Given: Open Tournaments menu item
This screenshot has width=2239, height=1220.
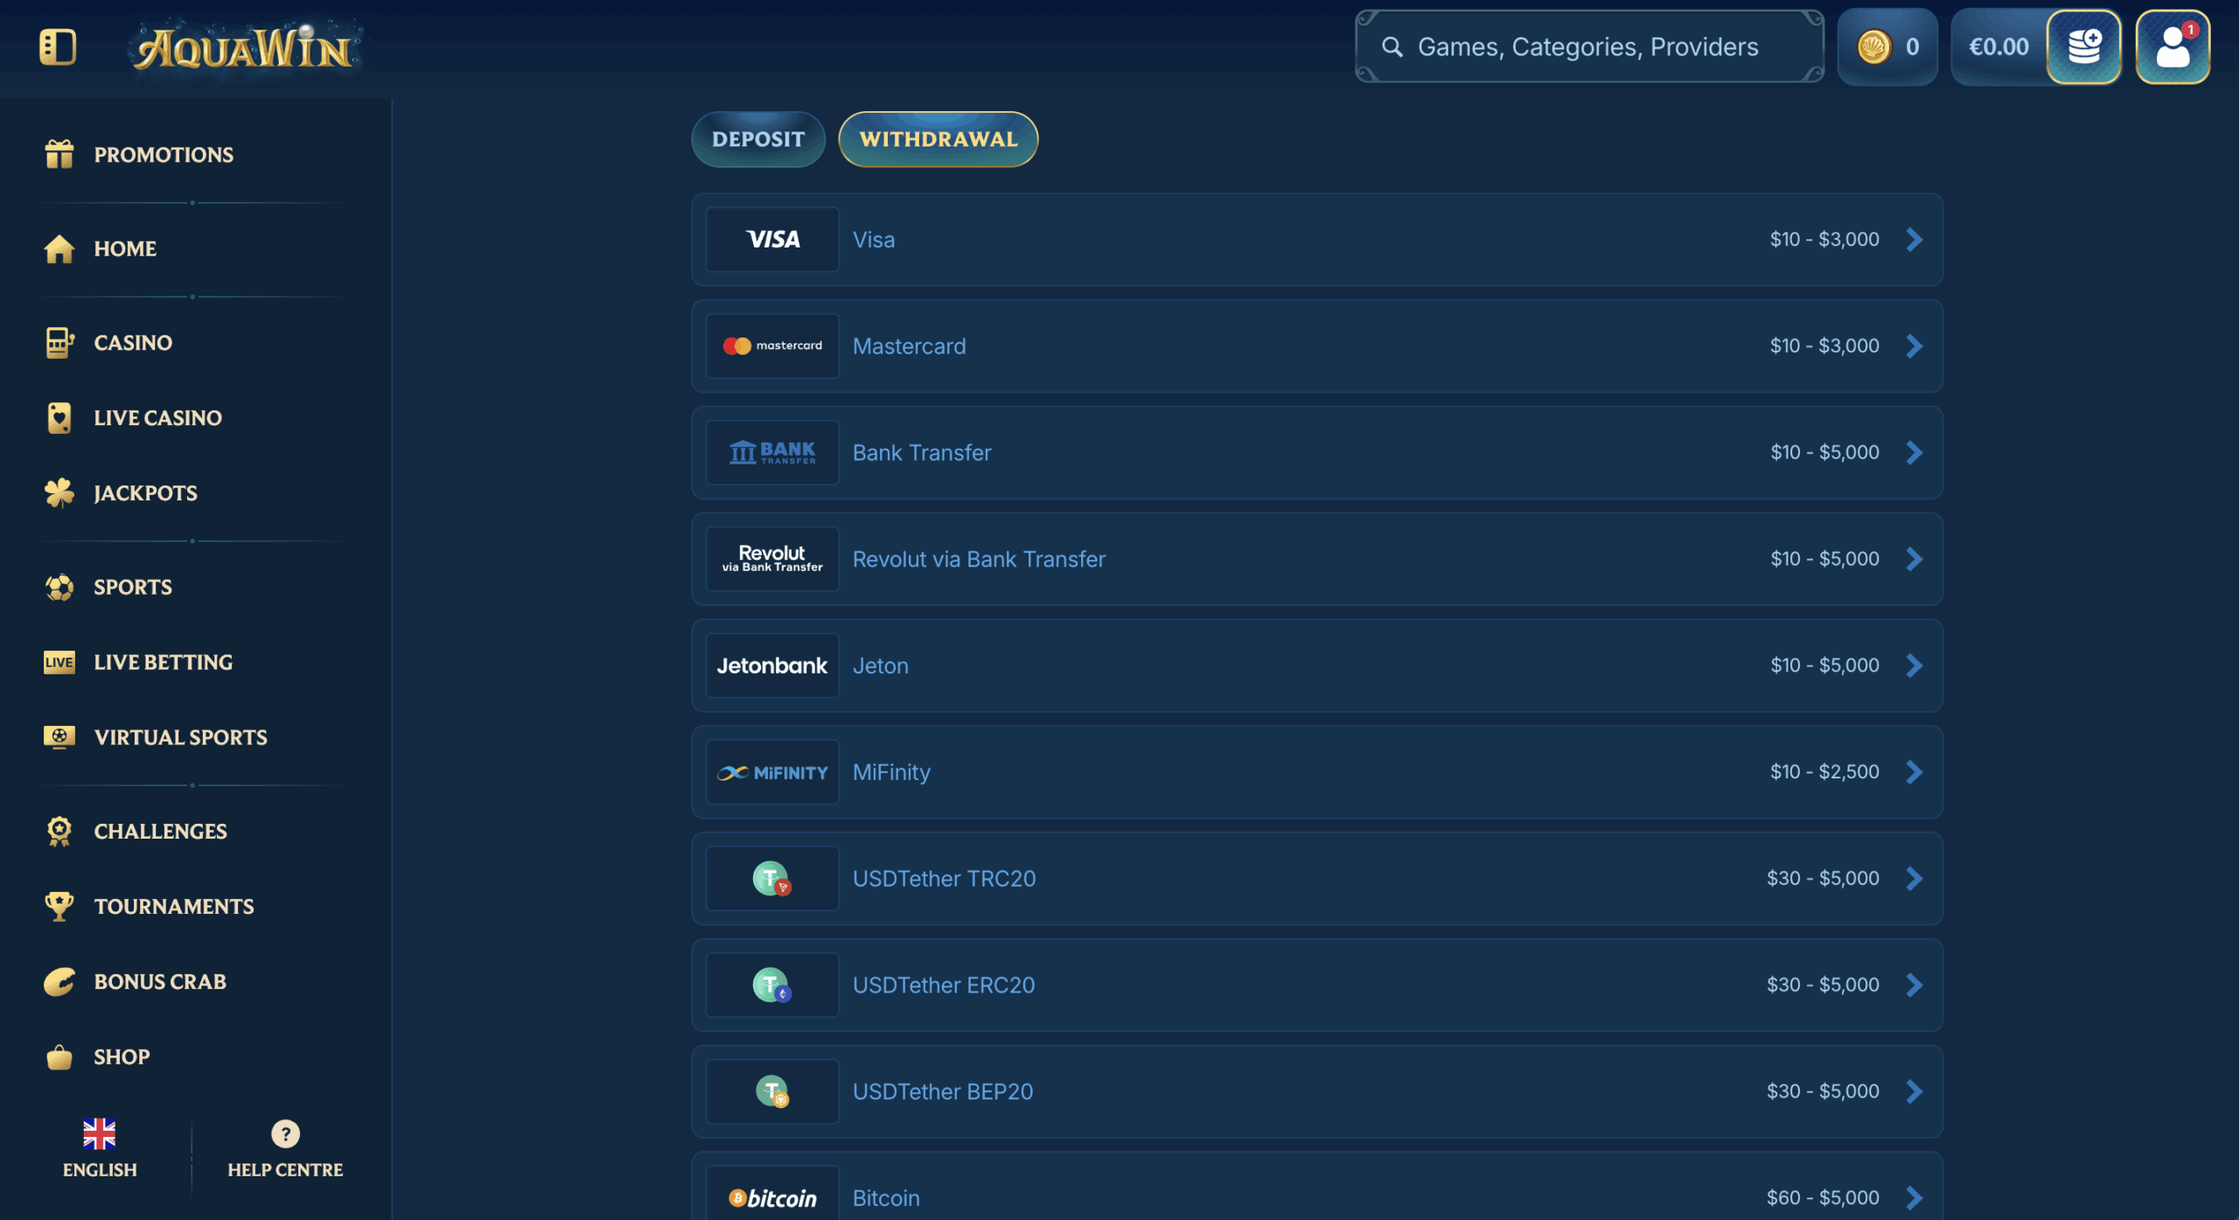Looking at the screenshot, I should pyautogui.click(x=174, y=907).
